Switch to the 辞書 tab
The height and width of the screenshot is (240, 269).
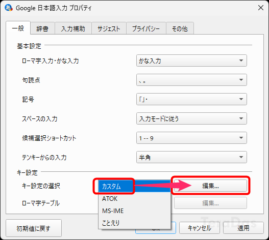(42, 28)
